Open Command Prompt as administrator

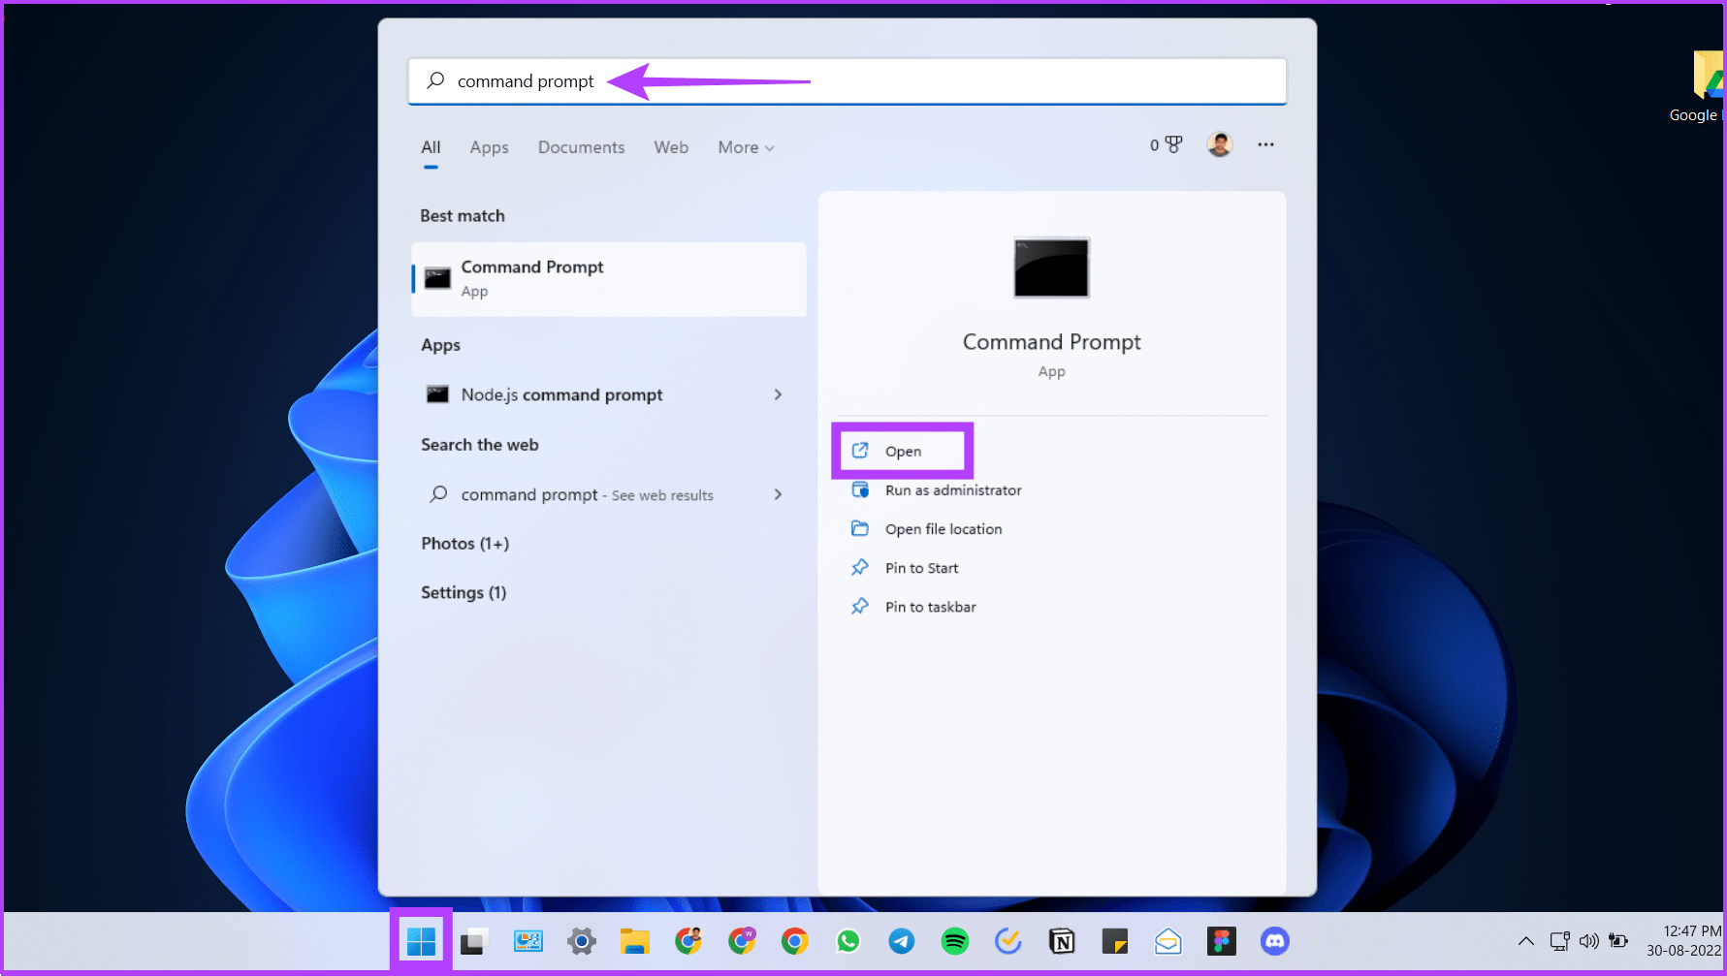tap(953, 489)
